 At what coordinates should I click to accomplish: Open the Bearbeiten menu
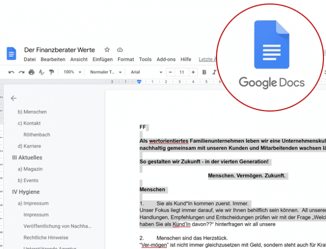(x=53, y=60)
